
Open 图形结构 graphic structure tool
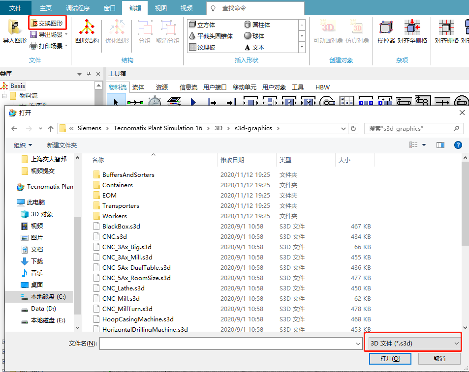click(87, 31)
